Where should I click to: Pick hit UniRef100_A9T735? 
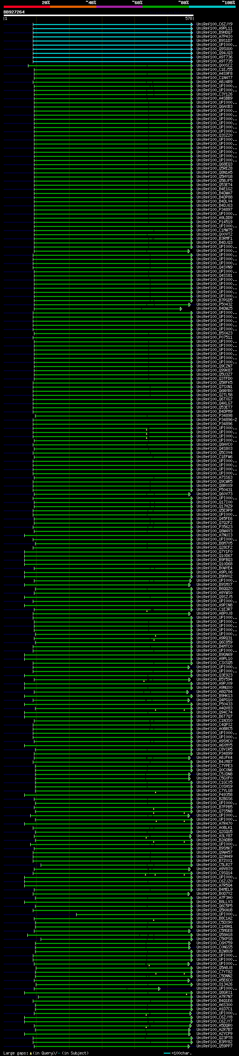pyautogui.click(x=214, y=61)
